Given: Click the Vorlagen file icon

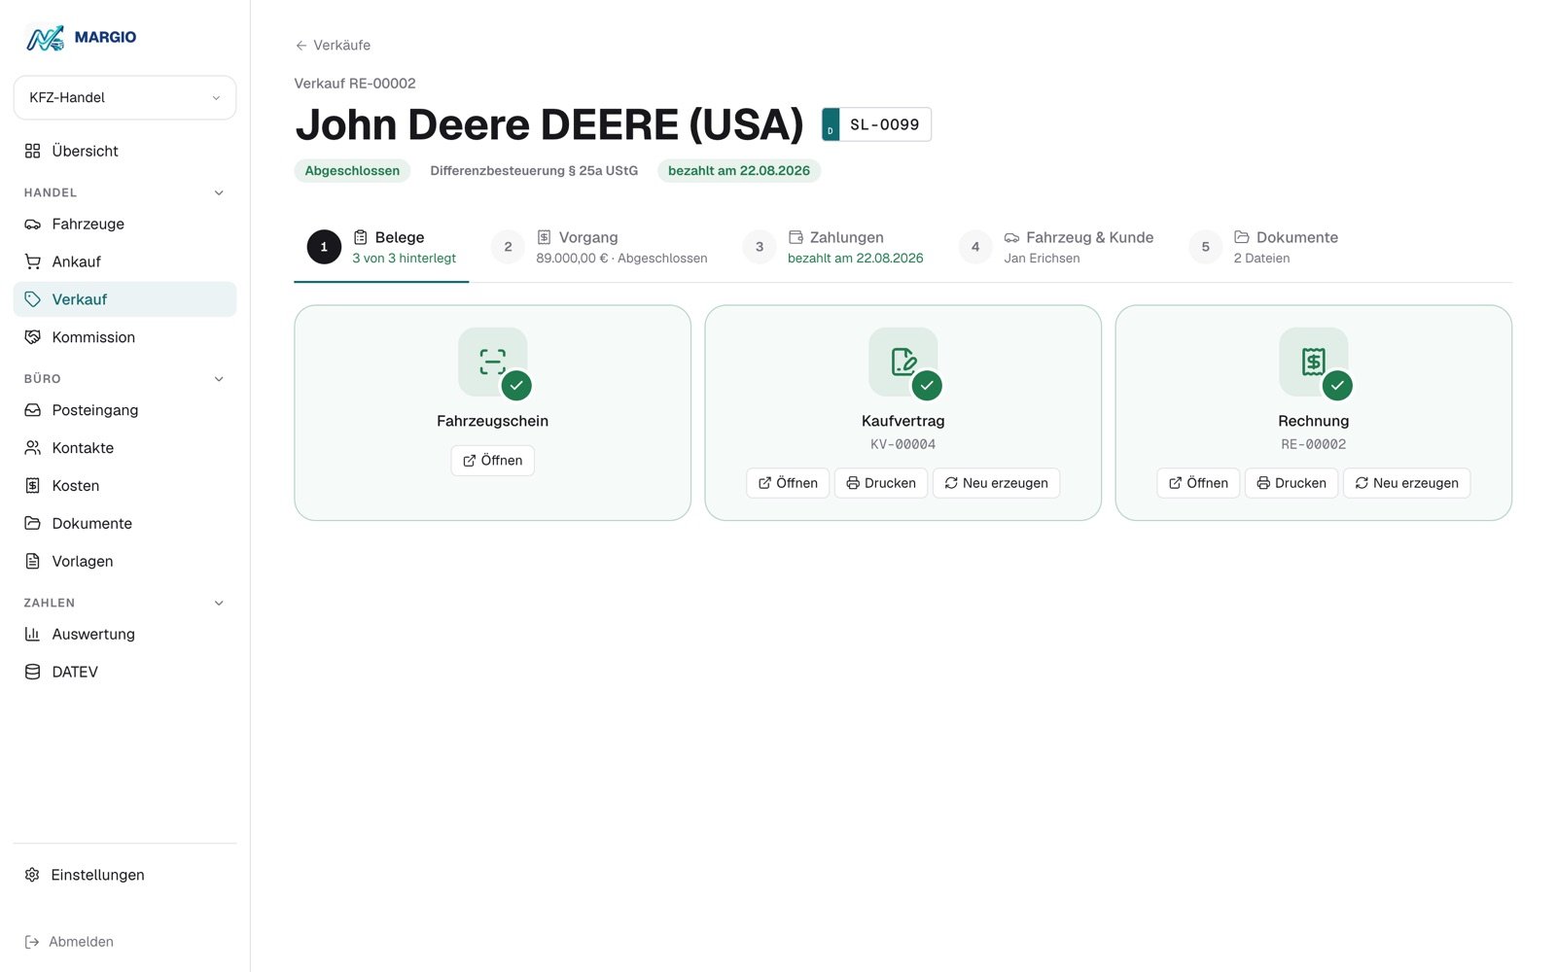Looking at the screenshot, I should pos(33,561).
